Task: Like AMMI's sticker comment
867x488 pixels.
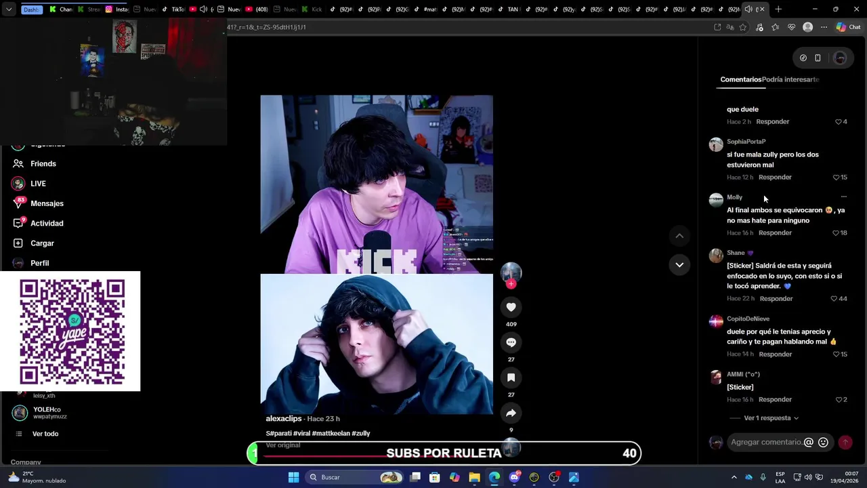Action: (841, 399)
